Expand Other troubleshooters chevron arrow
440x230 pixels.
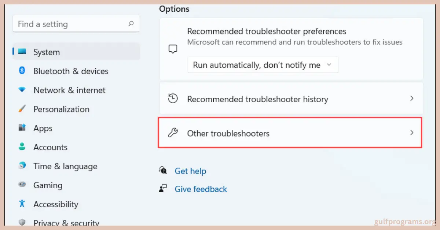coord(412,133)
